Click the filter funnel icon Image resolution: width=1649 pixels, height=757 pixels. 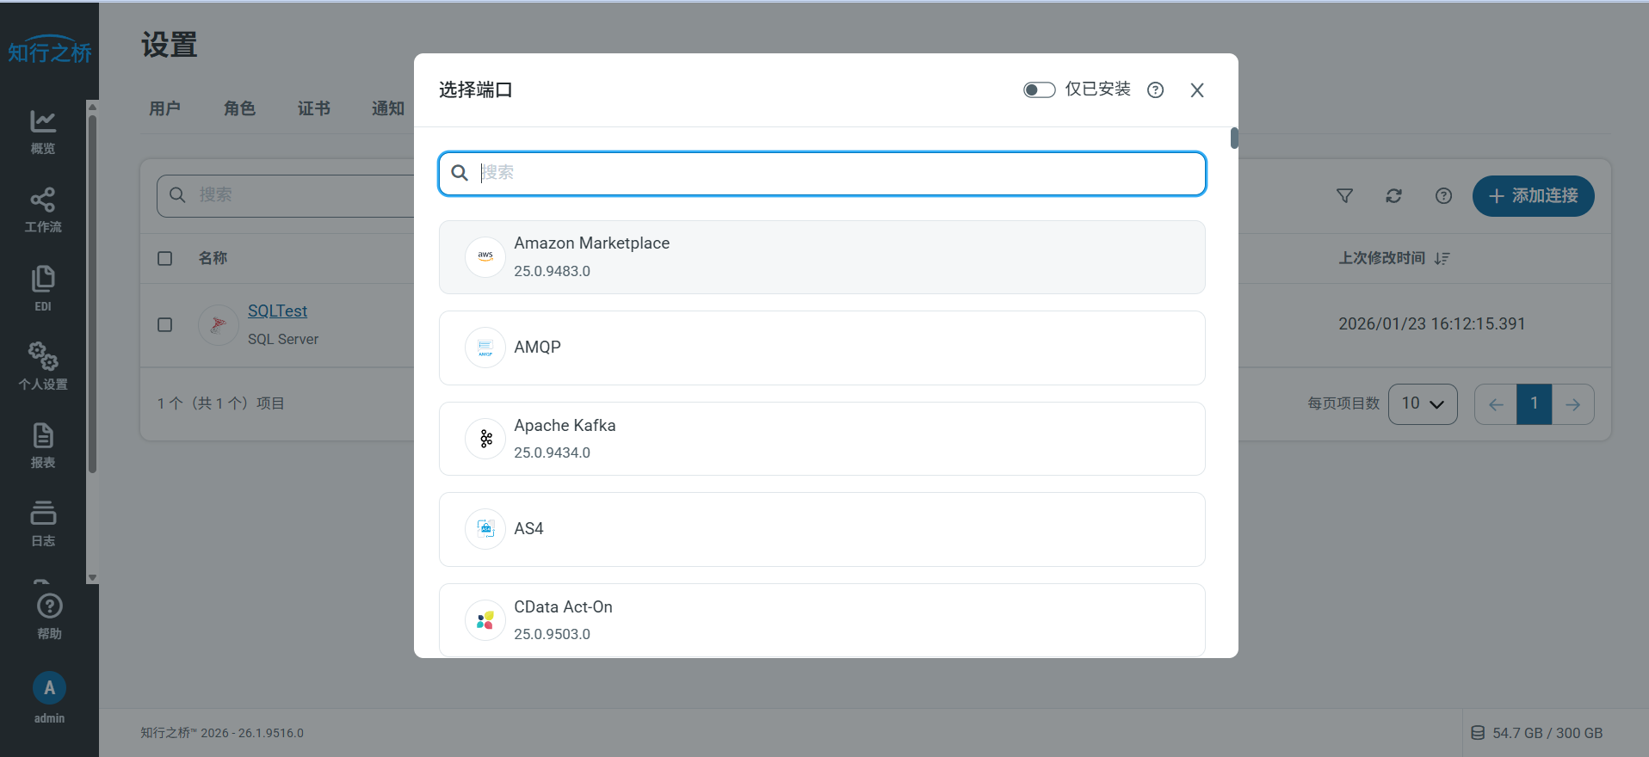click(x=1344, y=196)
